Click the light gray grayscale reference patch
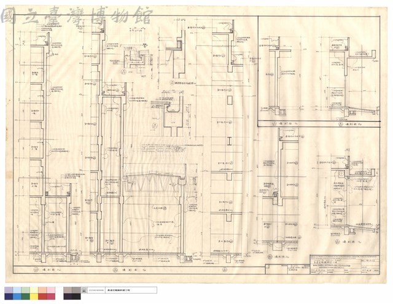The image size is (393, 304). point(68,290)
